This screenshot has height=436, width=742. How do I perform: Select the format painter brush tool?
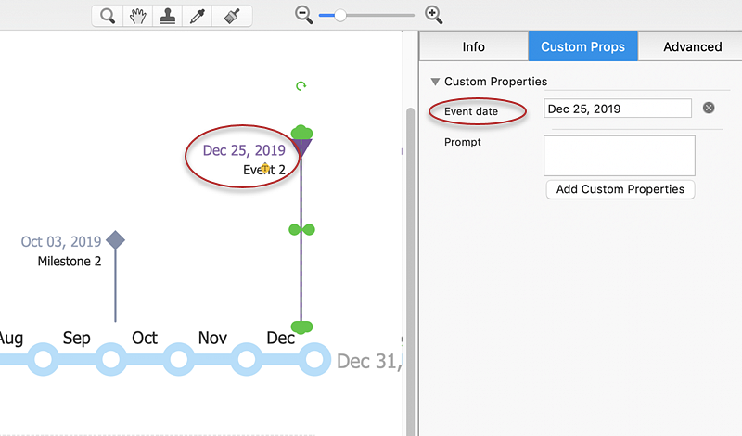point(232,16)
